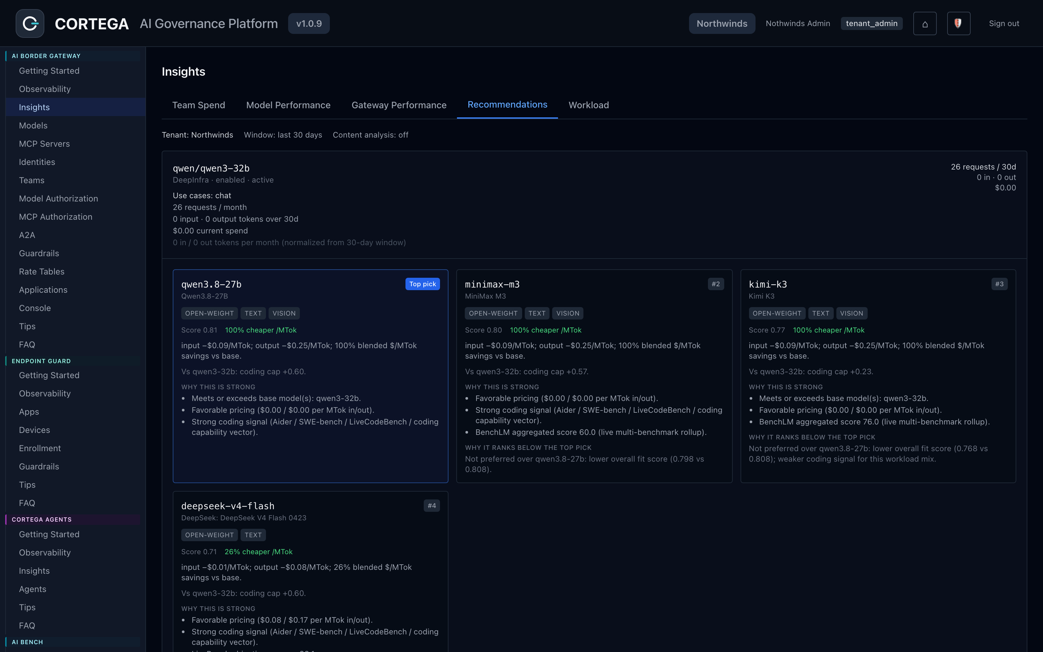Go to MCP Authorization
This screenshot has height=652, width=1043.
75,217
